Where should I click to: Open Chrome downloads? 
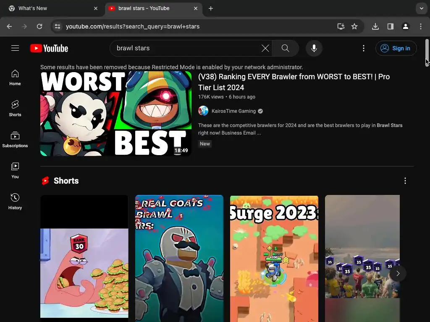coord(375,26)
